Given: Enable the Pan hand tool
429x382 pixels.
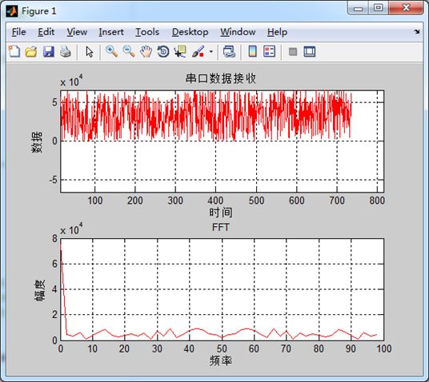Looking at the screenshot, I should click(x=146, y=51).
